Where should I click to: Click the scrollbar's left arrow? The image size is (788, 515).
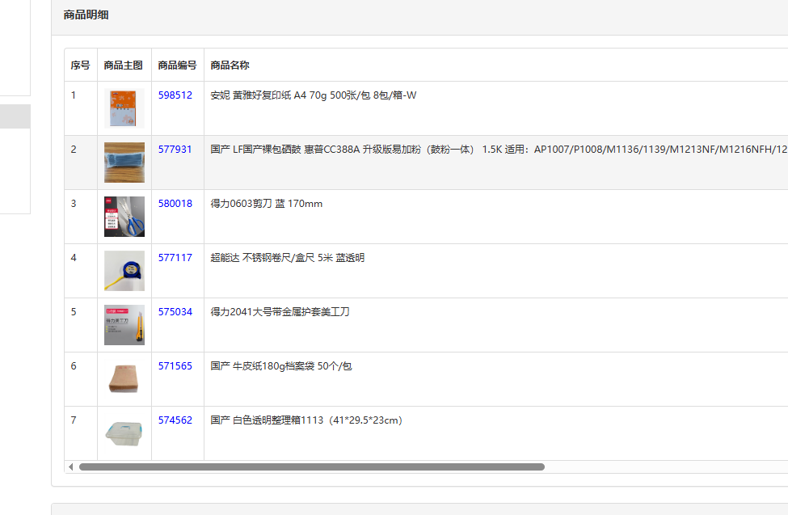(70, 466)
